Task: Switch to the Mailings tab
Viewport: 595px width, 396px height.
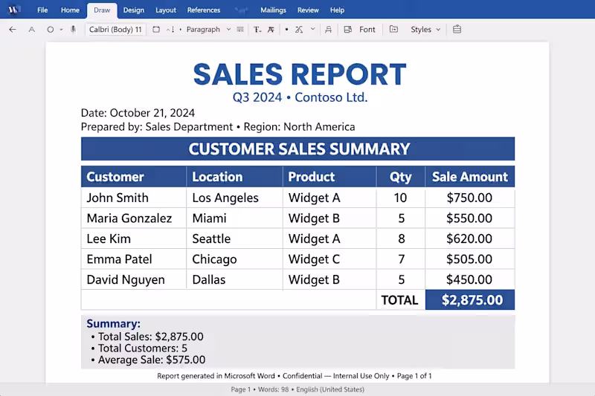Action: [x=273, y=10]
